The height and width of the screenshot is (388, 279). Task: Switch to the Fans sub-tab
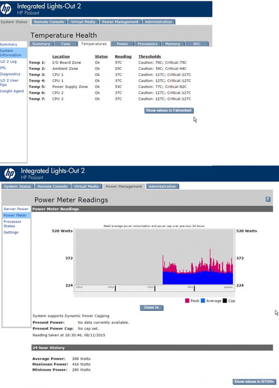(65, 44)
